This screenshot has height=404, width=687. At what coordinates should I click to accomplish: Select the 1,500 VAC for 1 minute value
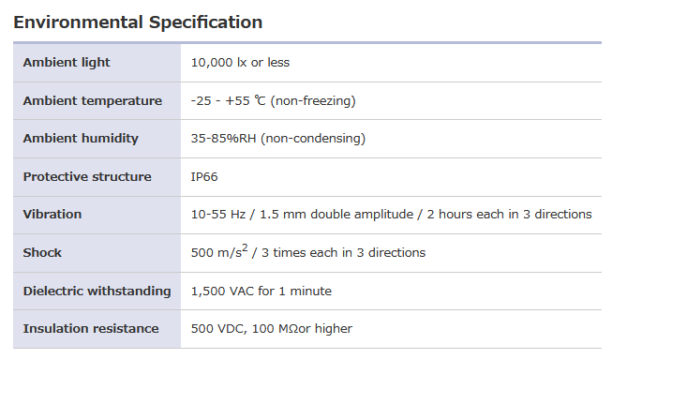[x=261, y=292]
